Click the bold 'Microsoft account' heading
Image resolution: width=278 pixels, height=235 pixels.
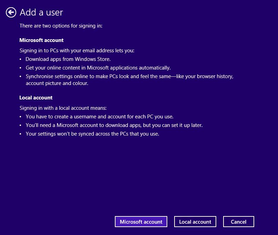pos(41,40)
